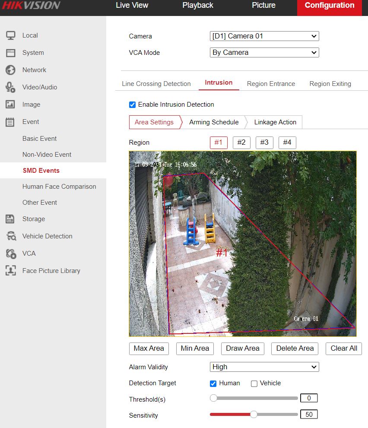Click the Video/Audio microphone icon
The height and width of the screenshot is (428, 368).
coord(10,87)
